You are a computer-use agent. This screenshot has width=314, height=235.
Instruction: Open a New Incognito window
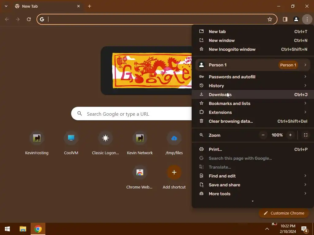(x=253, y=49)
